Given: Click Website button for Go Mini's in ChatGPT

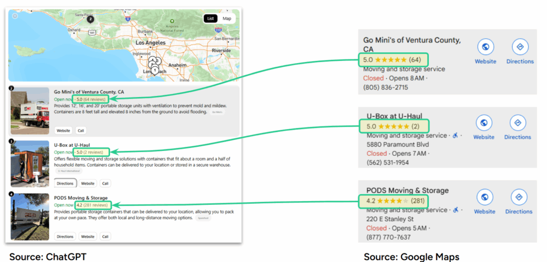Looking at the screenshot, I should pyautogui.click(x=64, y=131).
